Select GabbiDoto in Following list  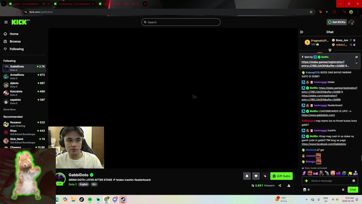coord(24,68)
